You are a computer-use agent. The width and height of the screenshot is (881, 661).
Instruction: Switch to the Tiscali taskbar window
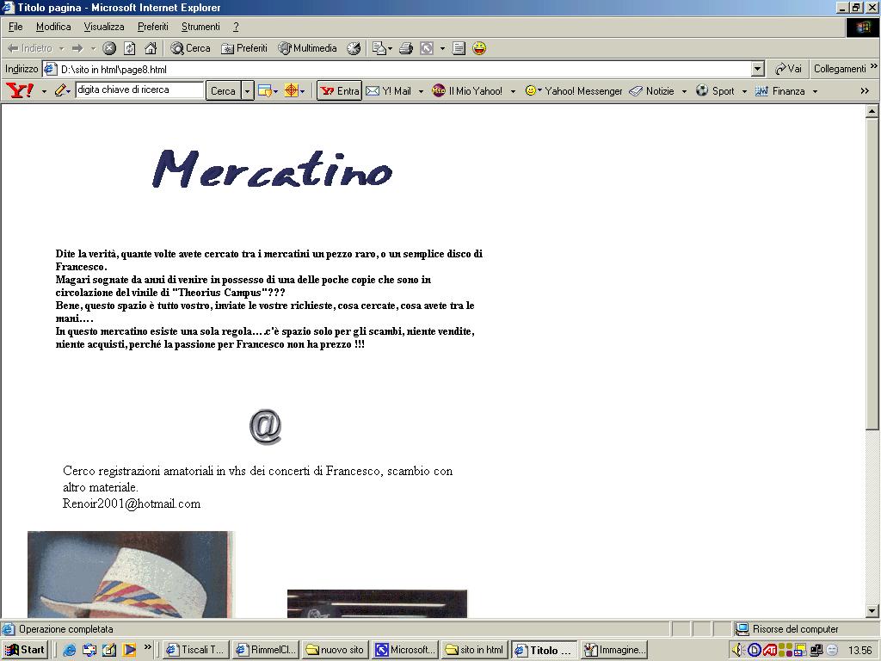click(x=196, y=650)
